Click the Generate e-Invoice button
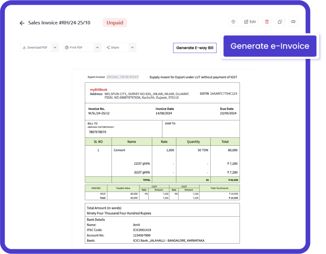326x254 pixels. click(270, 46)
